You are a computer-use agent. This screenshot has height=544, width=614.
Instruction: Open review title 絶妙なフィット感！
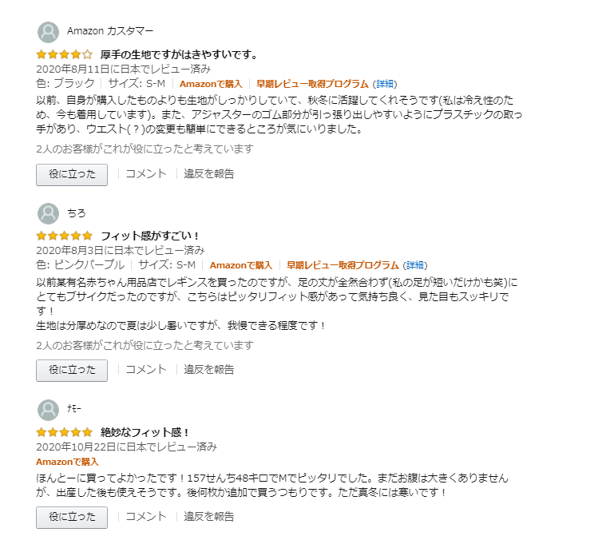(145, 432)
